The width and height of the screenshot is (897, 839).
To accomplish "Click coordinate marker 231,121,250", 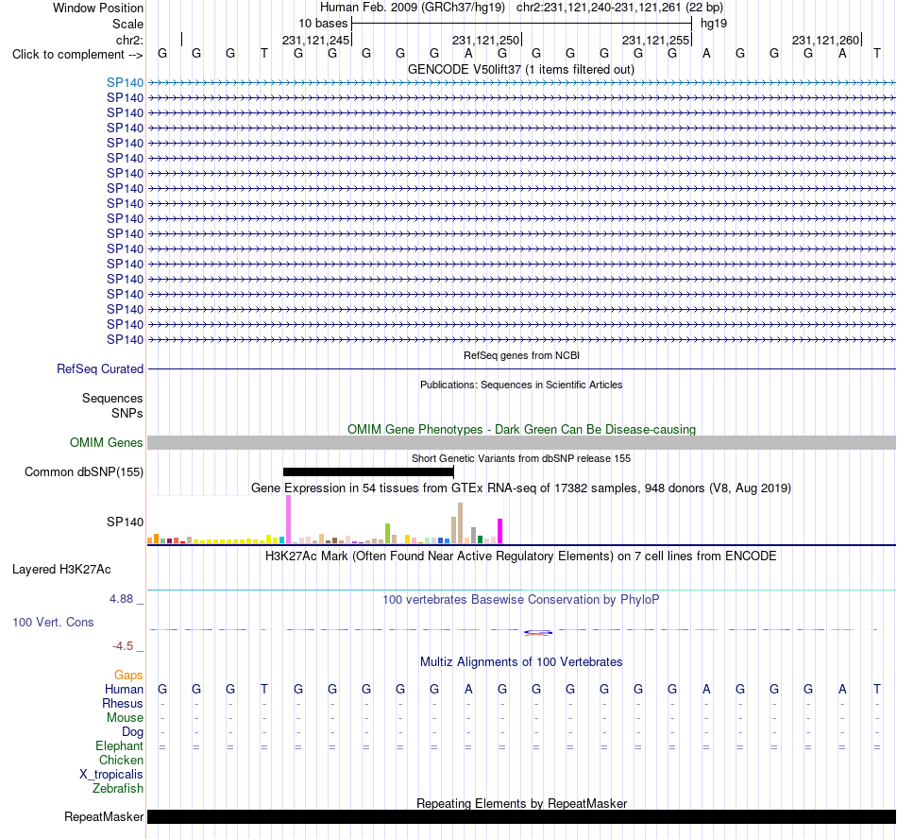I will pyautogui.click(x=485, y=40).
